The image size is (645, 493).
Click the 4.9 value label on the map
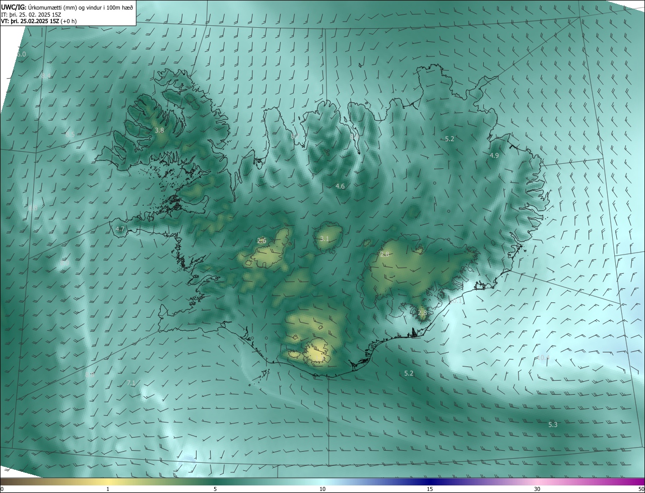pyautogui.click(x=494, y=155)
